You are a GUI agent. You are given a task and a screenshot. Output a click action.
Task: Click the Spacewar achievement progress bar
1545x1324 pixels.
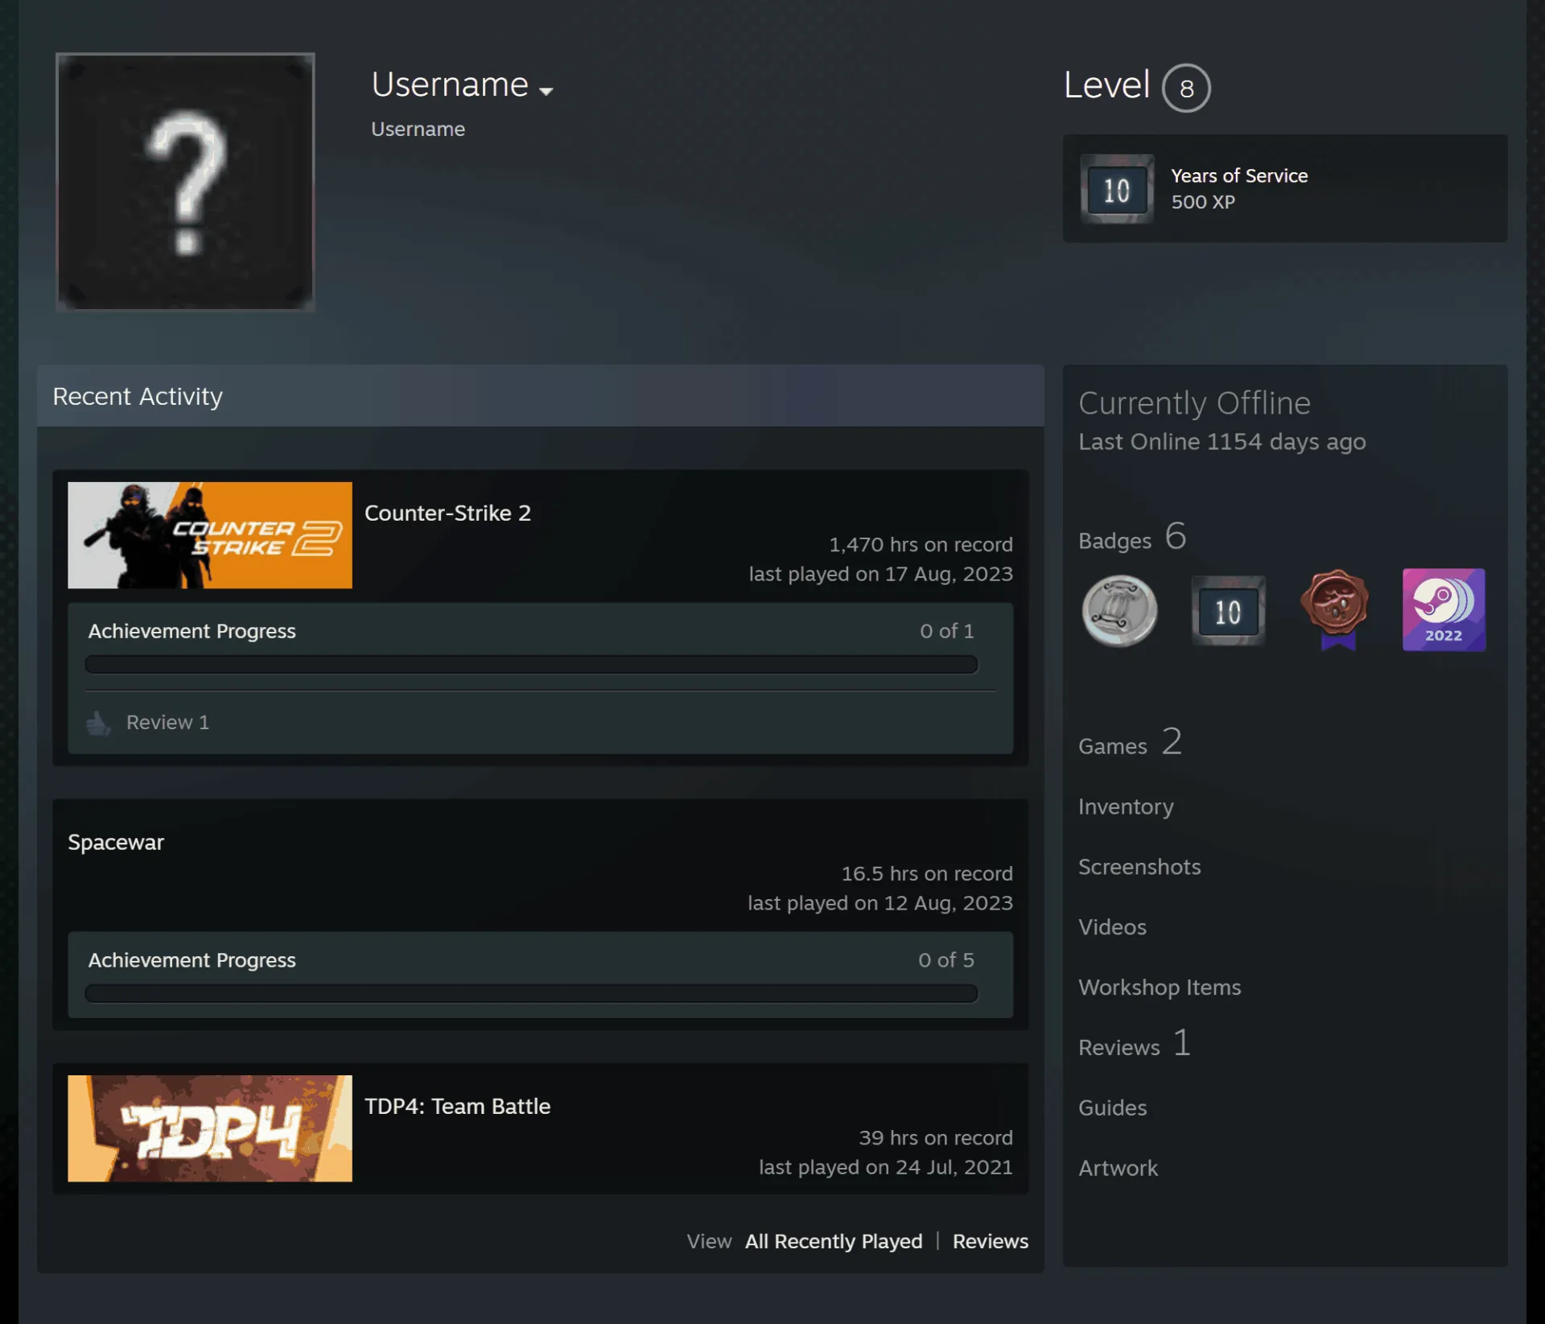531,993
